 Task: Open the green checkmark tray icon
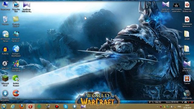pyautogui.click(x=168, y=107)
